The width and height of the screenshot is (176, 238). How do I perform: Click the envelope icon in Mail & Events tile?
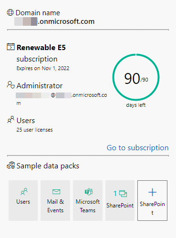(x=56, y=192)
